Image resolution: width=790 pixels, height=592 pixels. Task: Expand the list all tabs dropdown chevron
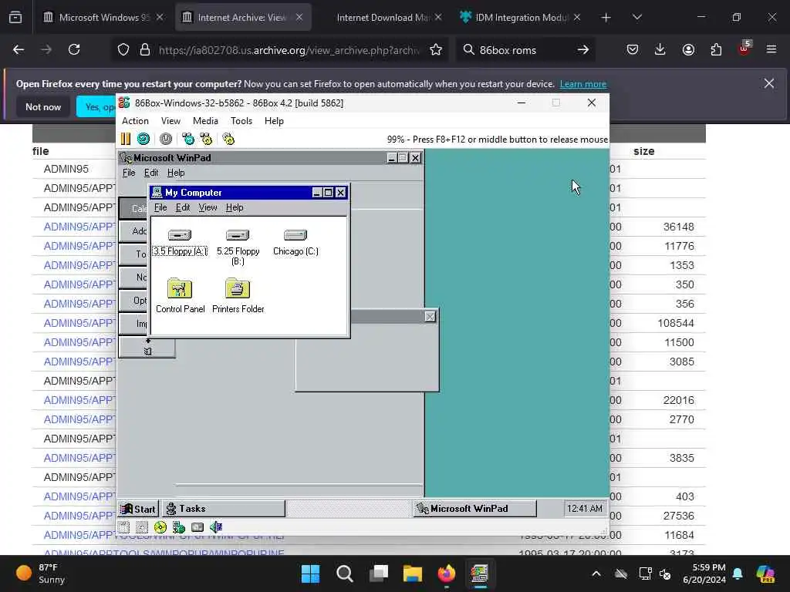point(637,17)
